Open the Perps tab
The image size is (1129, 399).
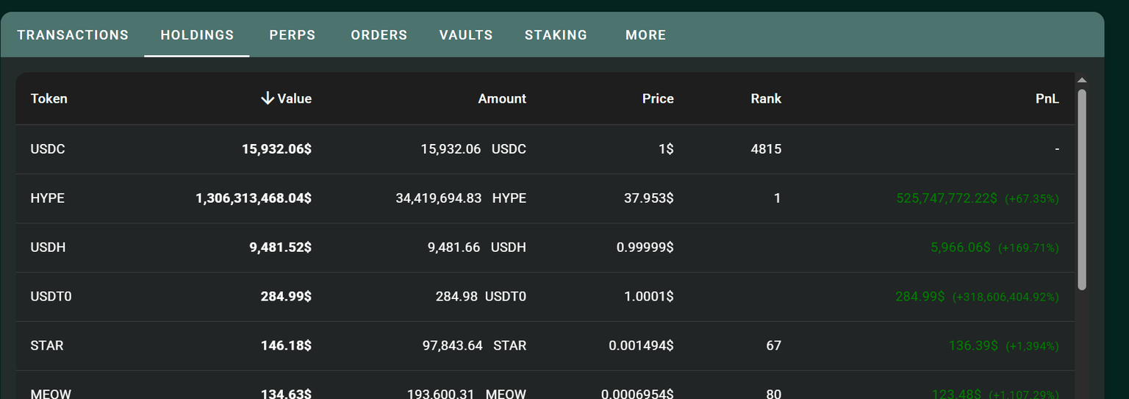pos(293,35)
